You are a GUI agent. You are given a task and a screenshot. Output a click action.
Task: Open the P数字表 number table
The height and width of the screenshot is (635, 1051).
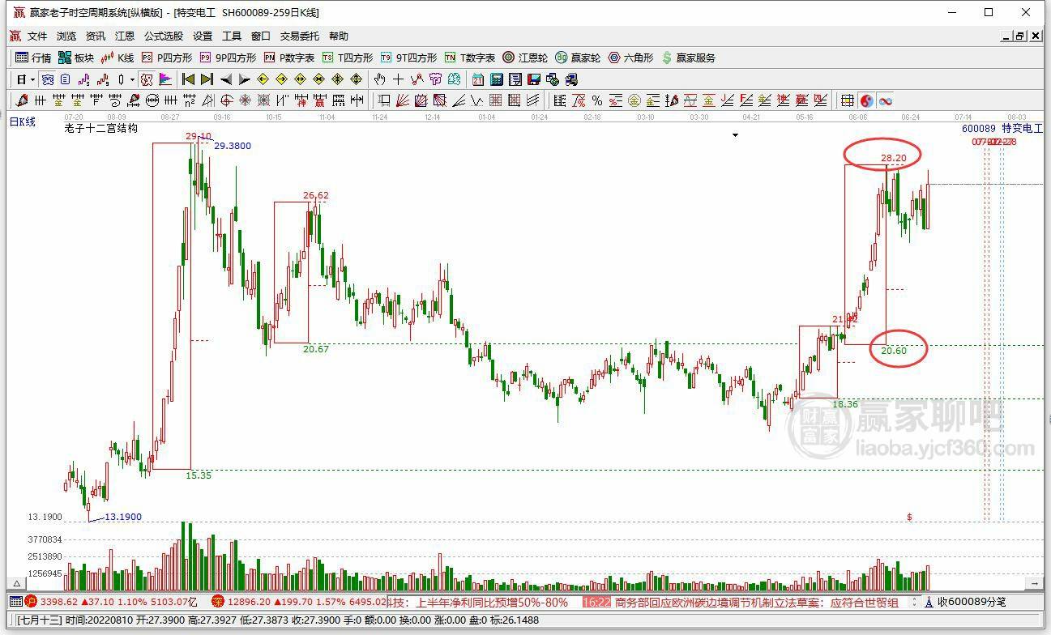[x=289, y=58]
